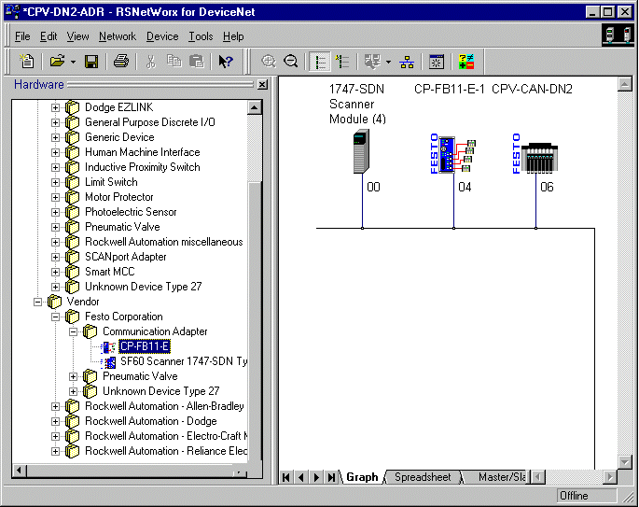Select the CP-FB11-E-1 device at node 04
The height and width of the screenshot is (507, 639).
[452, 154]
